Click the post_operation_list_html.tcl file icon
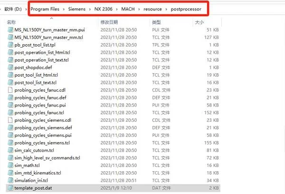The height and width of the screenshot is (194, 285). [10, 52]
